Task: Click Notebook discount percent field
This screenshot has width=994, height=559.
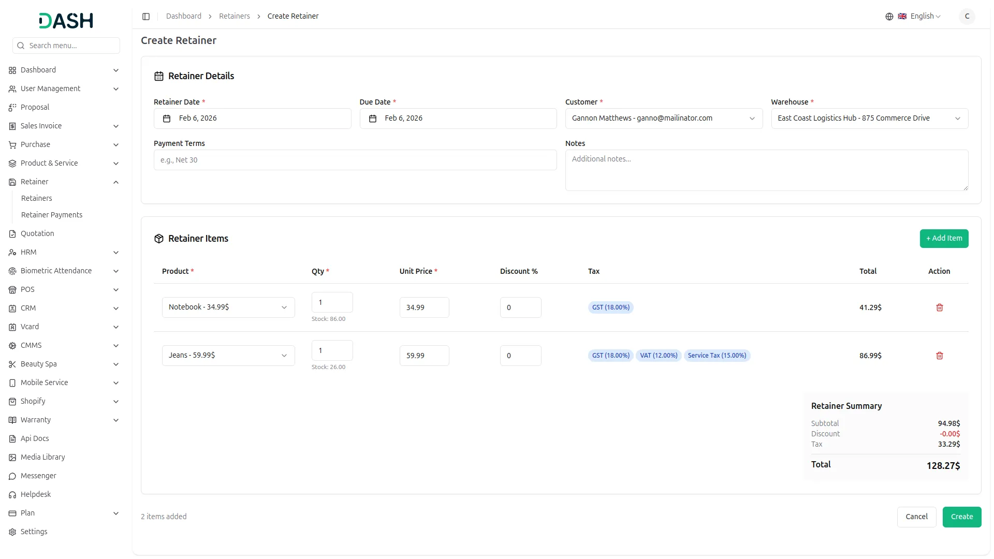Action: click(520, 307)
